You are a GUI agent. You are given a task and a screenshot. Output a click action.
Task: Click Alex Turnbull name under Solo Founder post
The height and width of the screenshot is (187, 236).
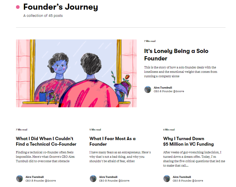point(163,88)
